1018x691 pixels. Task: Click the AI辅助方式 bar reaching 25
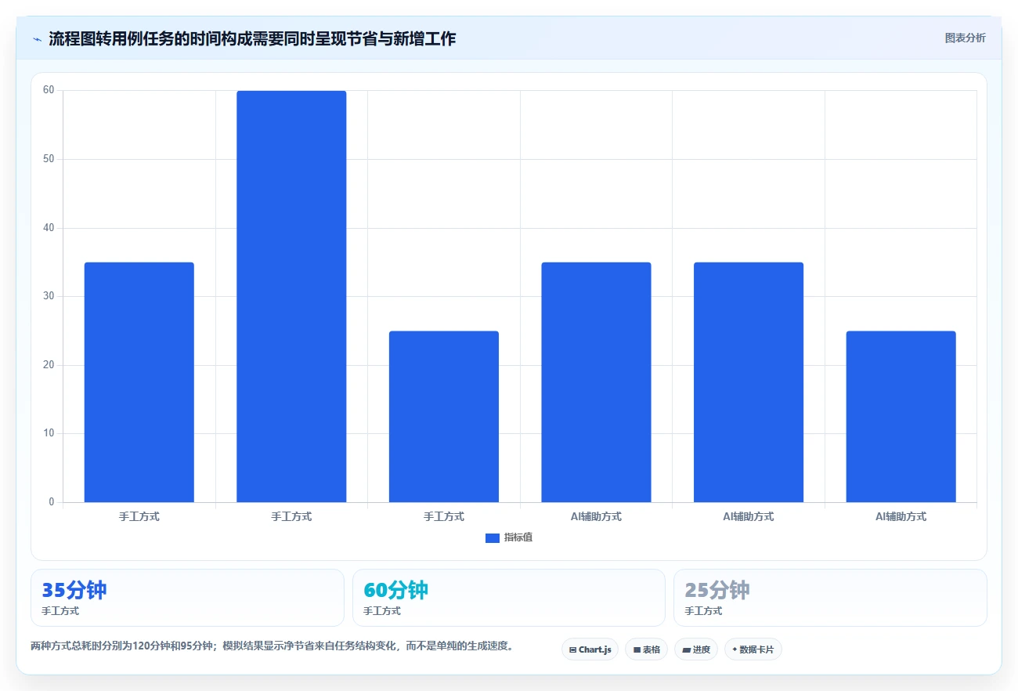coord(901,417)
